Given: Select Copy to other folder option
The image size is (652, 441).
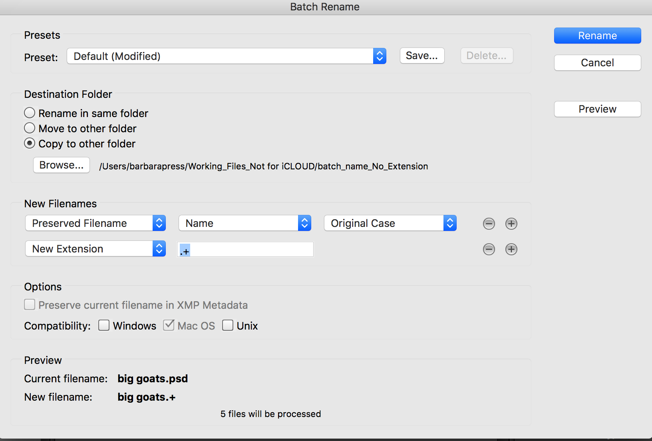Looking at the screenshot, I should click(x=30, y=143).
